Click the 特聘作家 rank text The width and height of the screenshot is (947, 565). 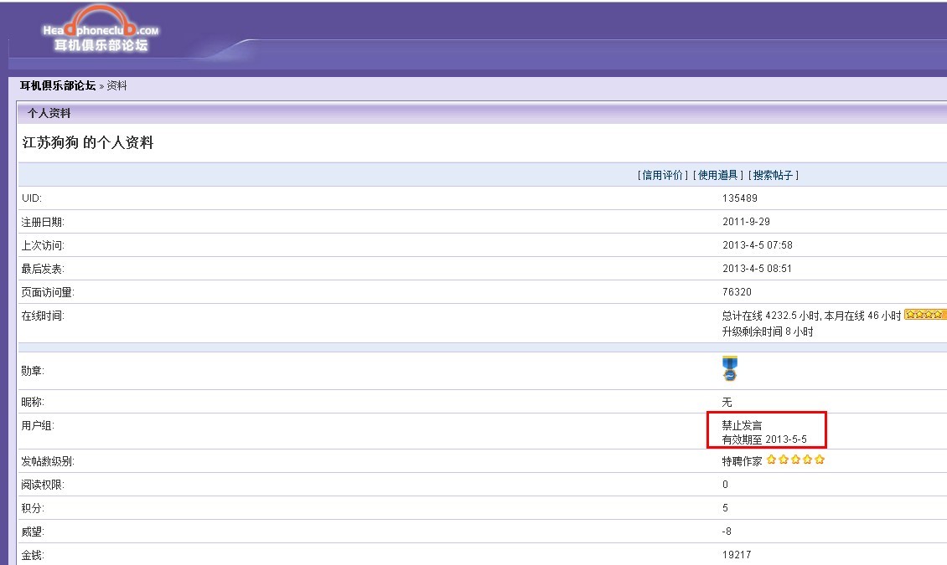743,461
